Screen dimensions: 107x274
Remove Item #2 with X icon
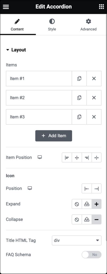click(94, 98)
